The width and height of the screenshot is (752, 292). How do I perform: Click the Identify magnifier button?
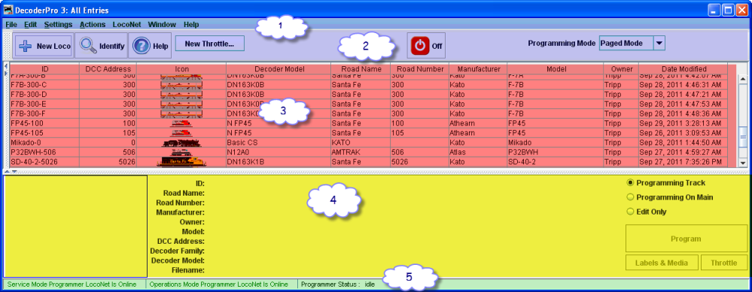[x=102, y=46]
